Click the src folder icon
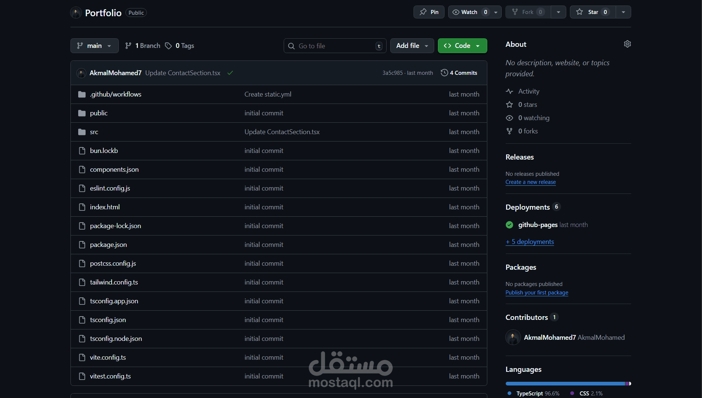Viewport: 702px width, 398px height. coord(82,132)
